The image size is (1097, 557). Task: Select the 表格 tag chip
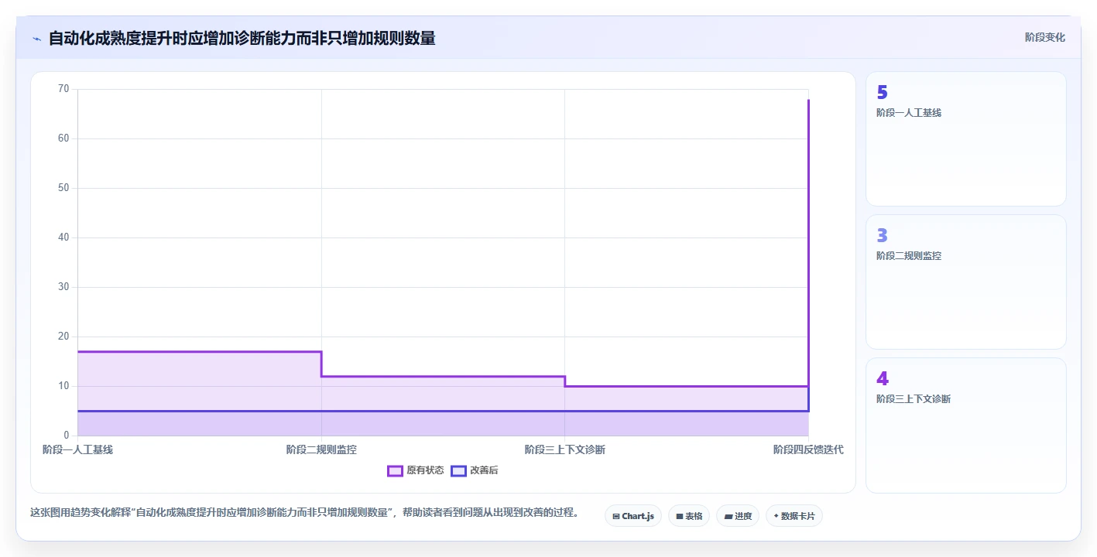pyautogui.click(x=689, y=516)
